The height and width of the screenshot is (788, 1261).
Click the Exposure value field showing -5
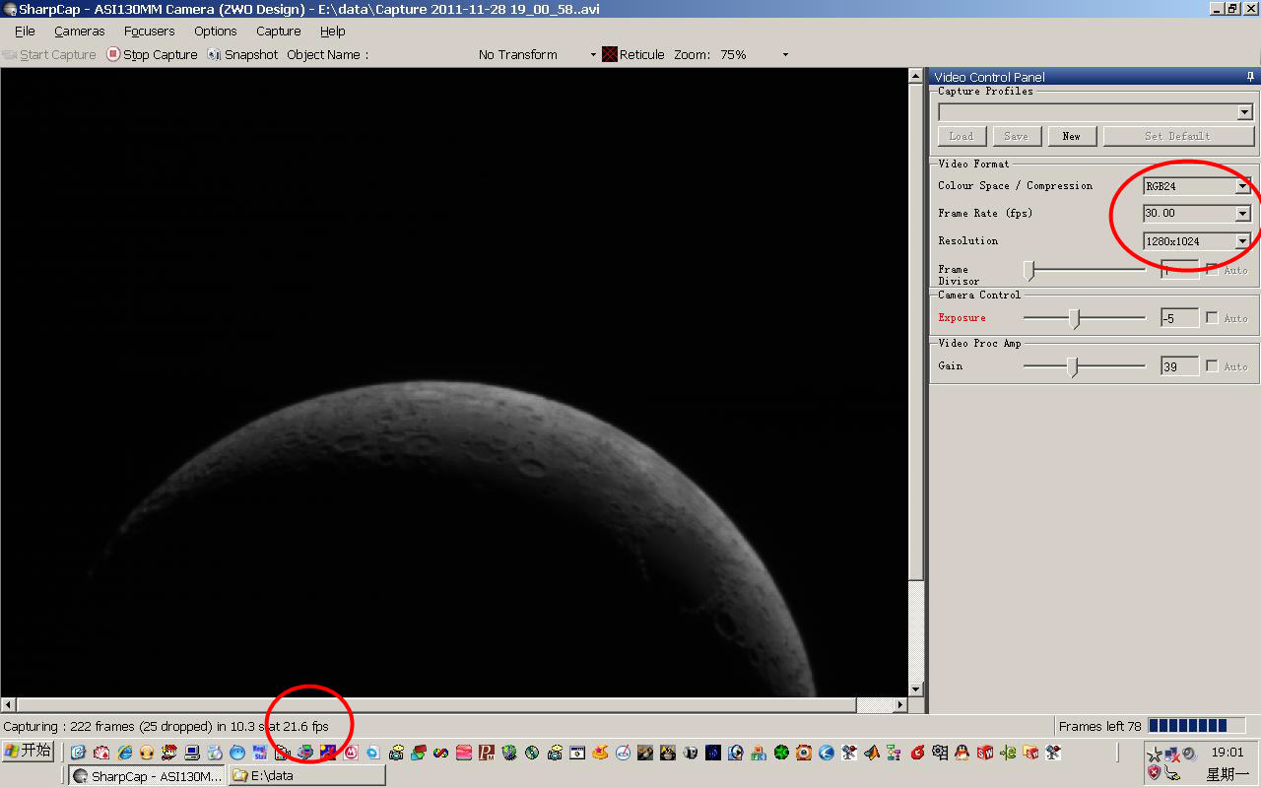coord(1180,317)
